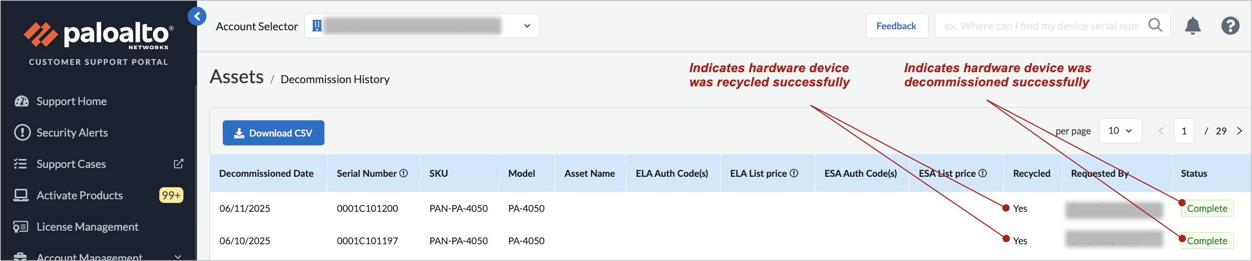This screenshot has height=261, width=1252.
Task: Open Activate Products in the sidebar
Action: pyautogui.click(x=80, y=195)
